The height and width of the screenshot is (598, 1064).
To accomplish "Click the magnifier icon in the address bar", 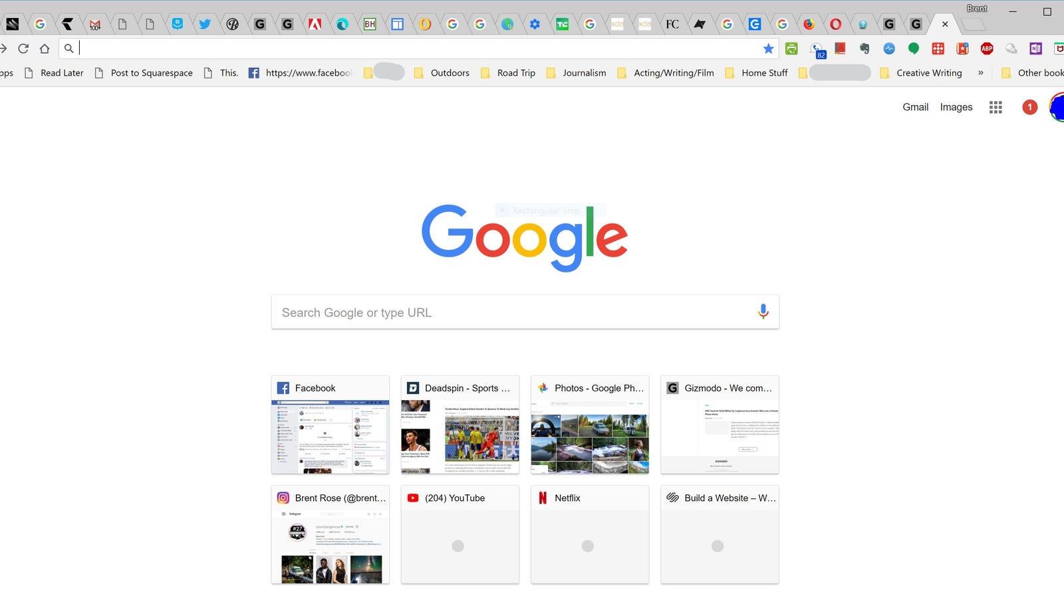I will [68, 49].
